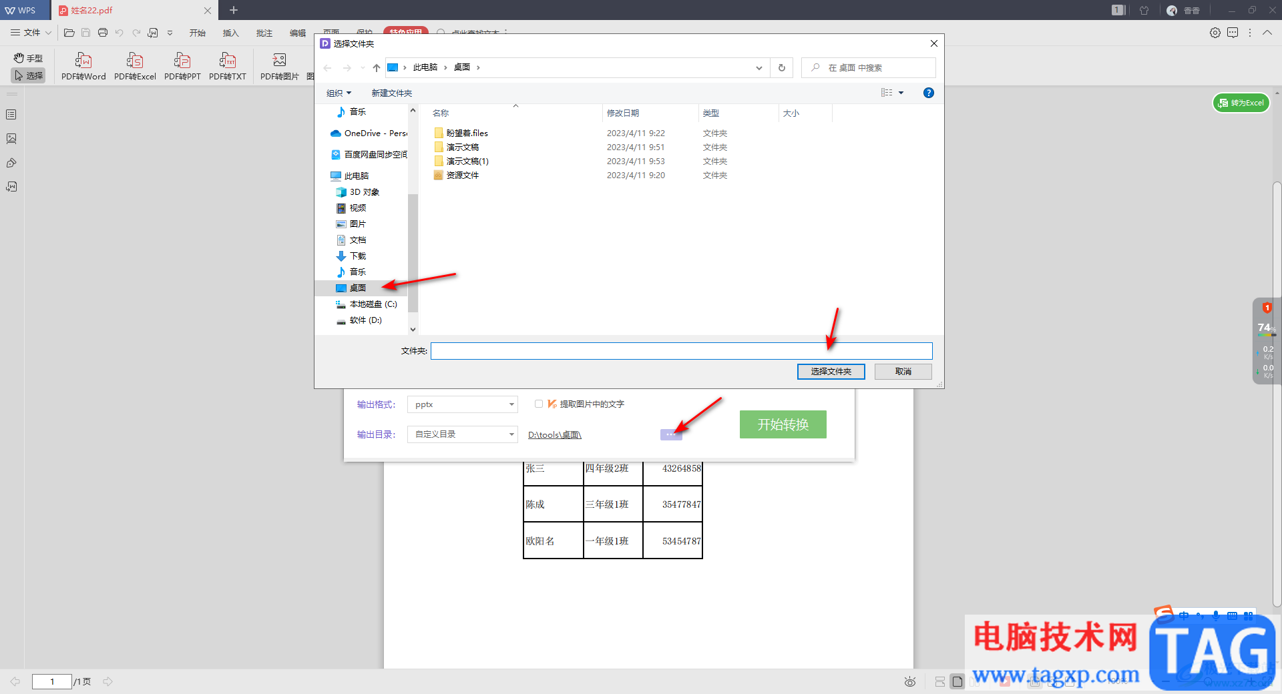The height and width of the screenshot is (694, 1282).
Task: Click the eye protection mode icon in the status bar
Action: click(910, 681)
